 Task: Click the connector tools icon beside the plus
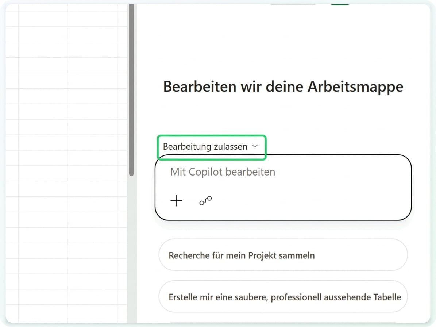[x=205, y=200]
